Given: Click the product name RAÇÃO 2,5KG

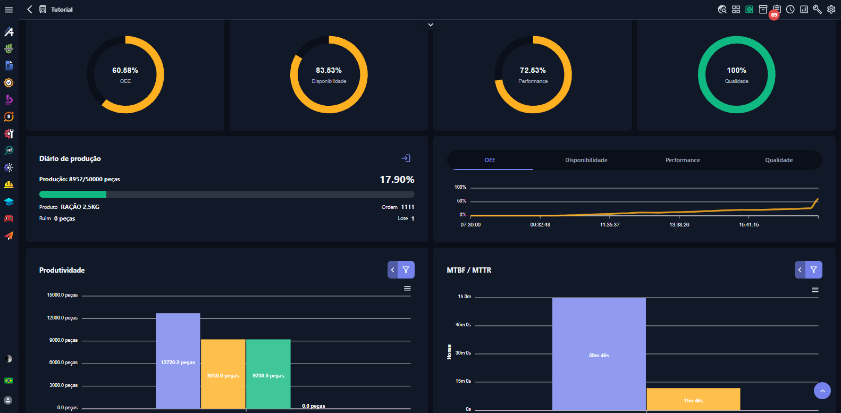Looking at the screenshot, I should click(x=80, y=207).
